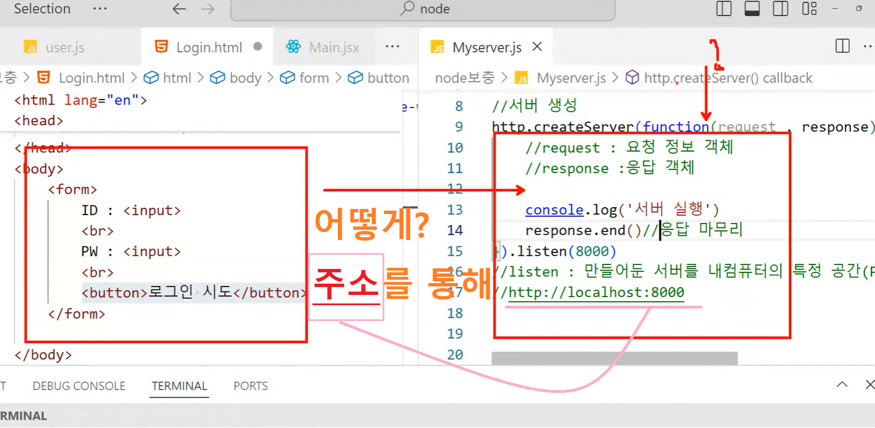
Task: Open the Selection menu
Action: pos(42,8)
